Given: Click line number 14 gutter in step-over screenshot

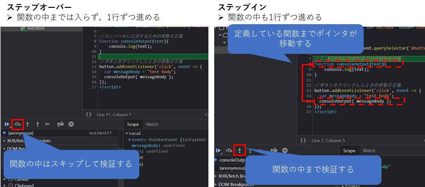Looking at the screenshot, I should [x=94, y=72].
